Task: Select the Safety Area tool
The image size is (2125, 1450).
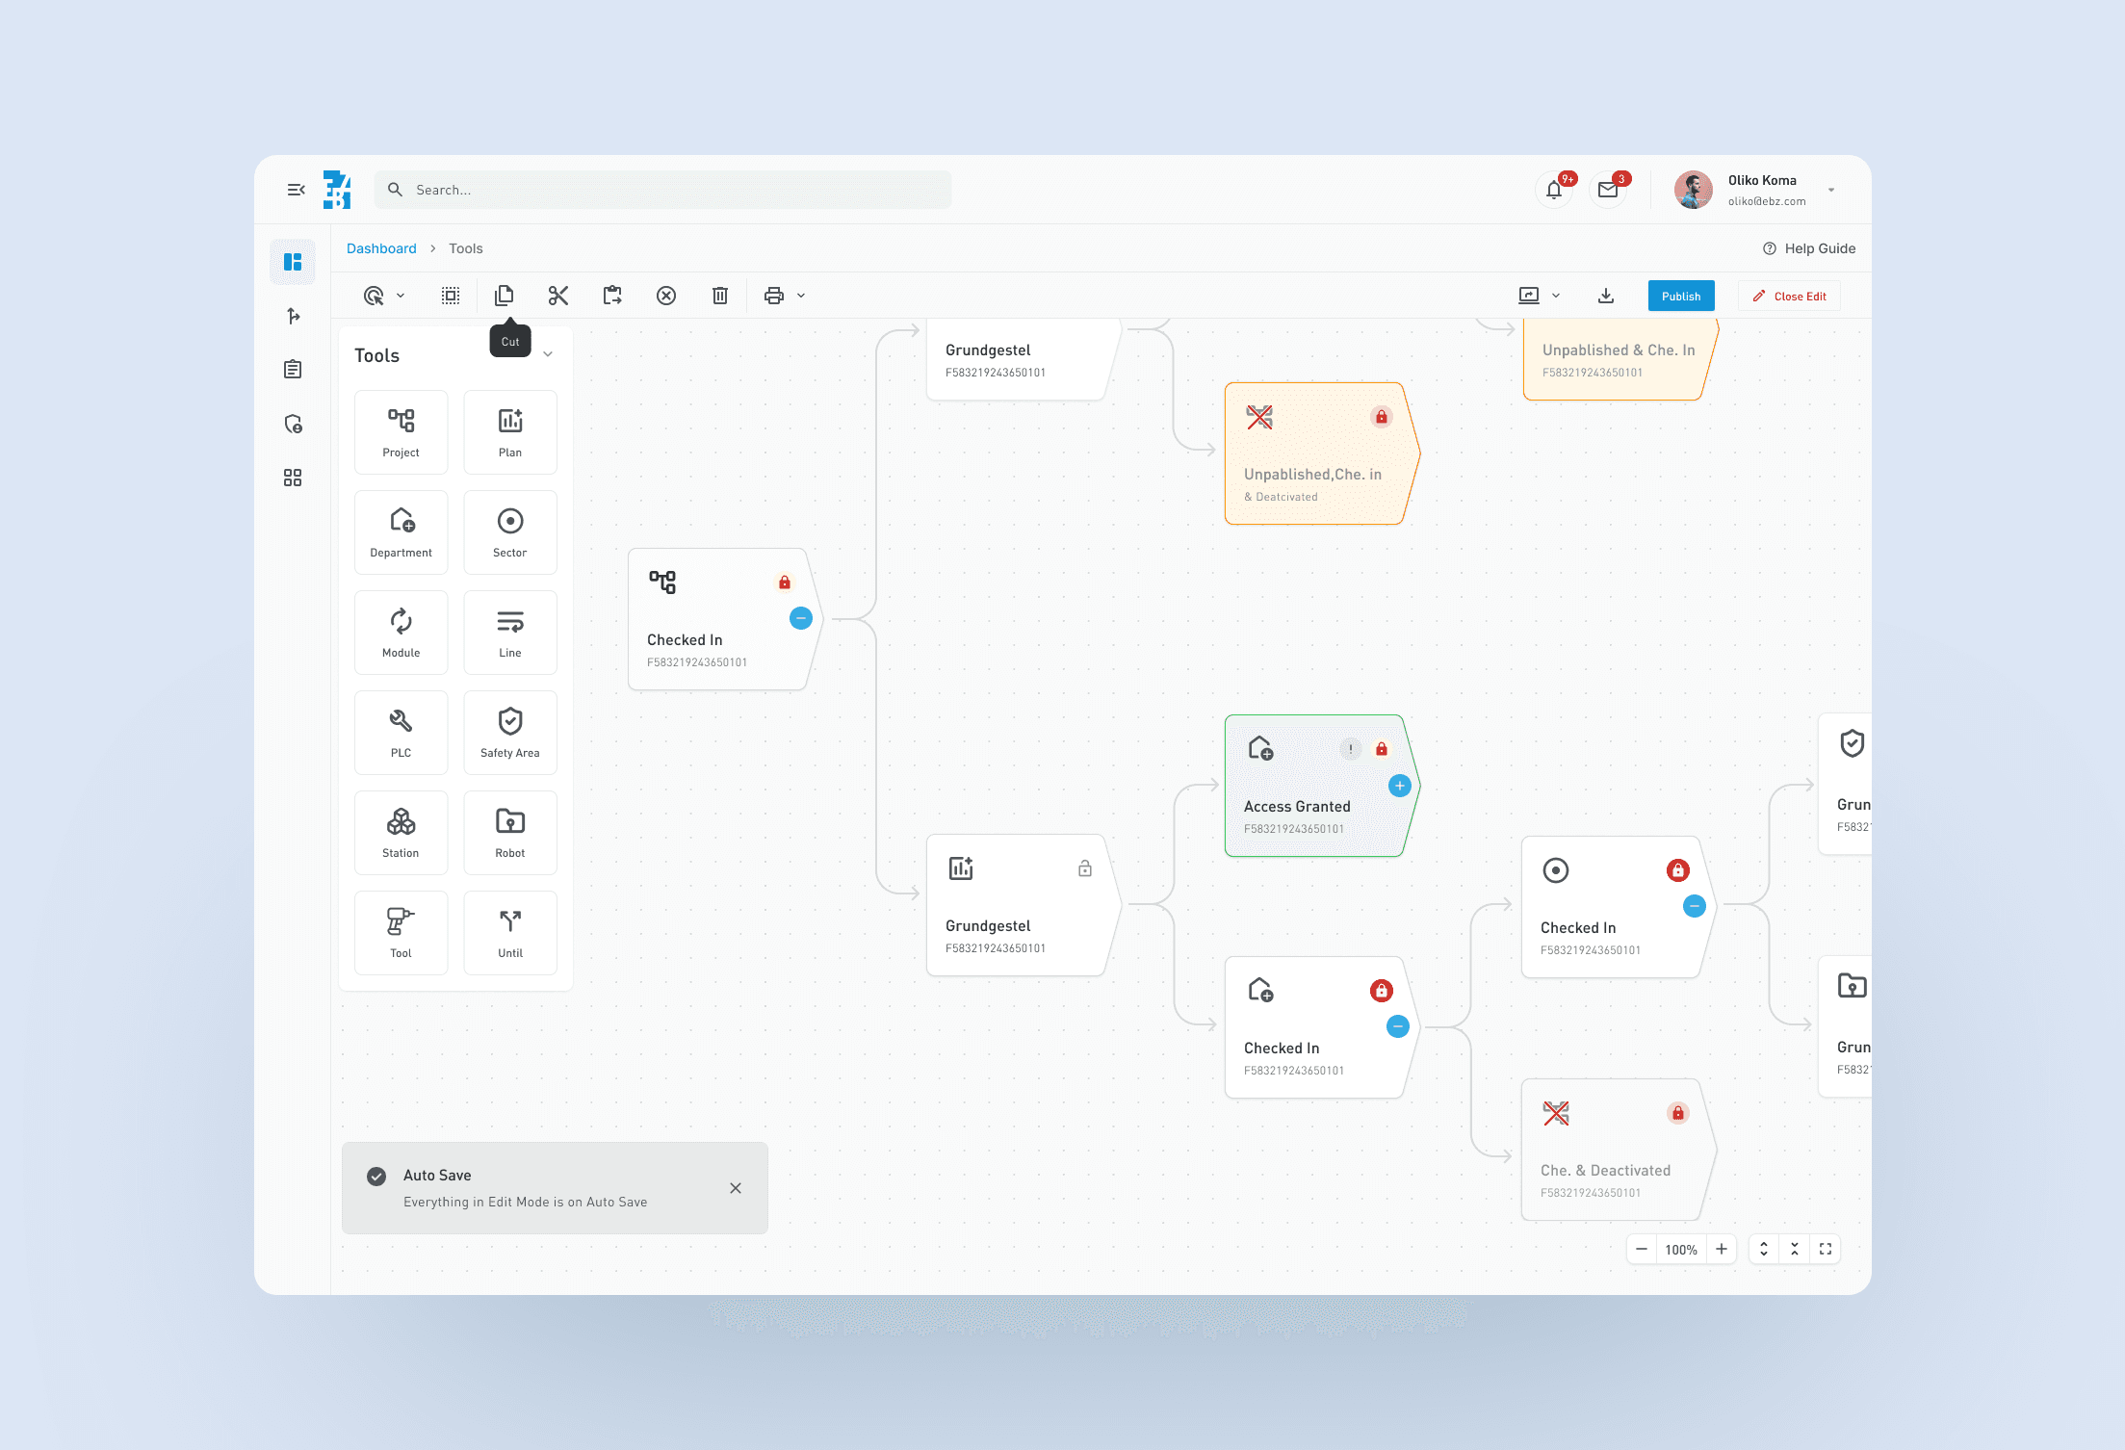Action: tap(510, 733)
